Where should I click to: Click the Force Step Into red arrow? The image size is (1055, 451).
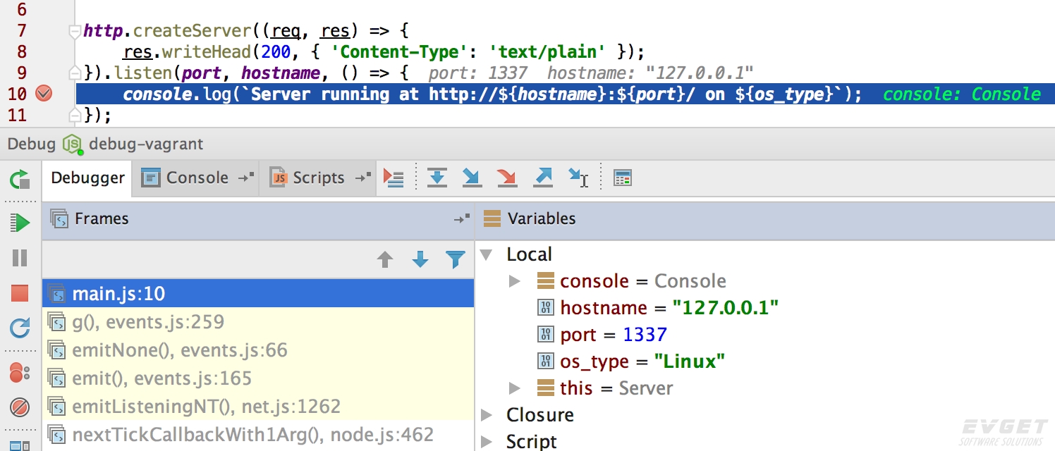coord(507,178)
